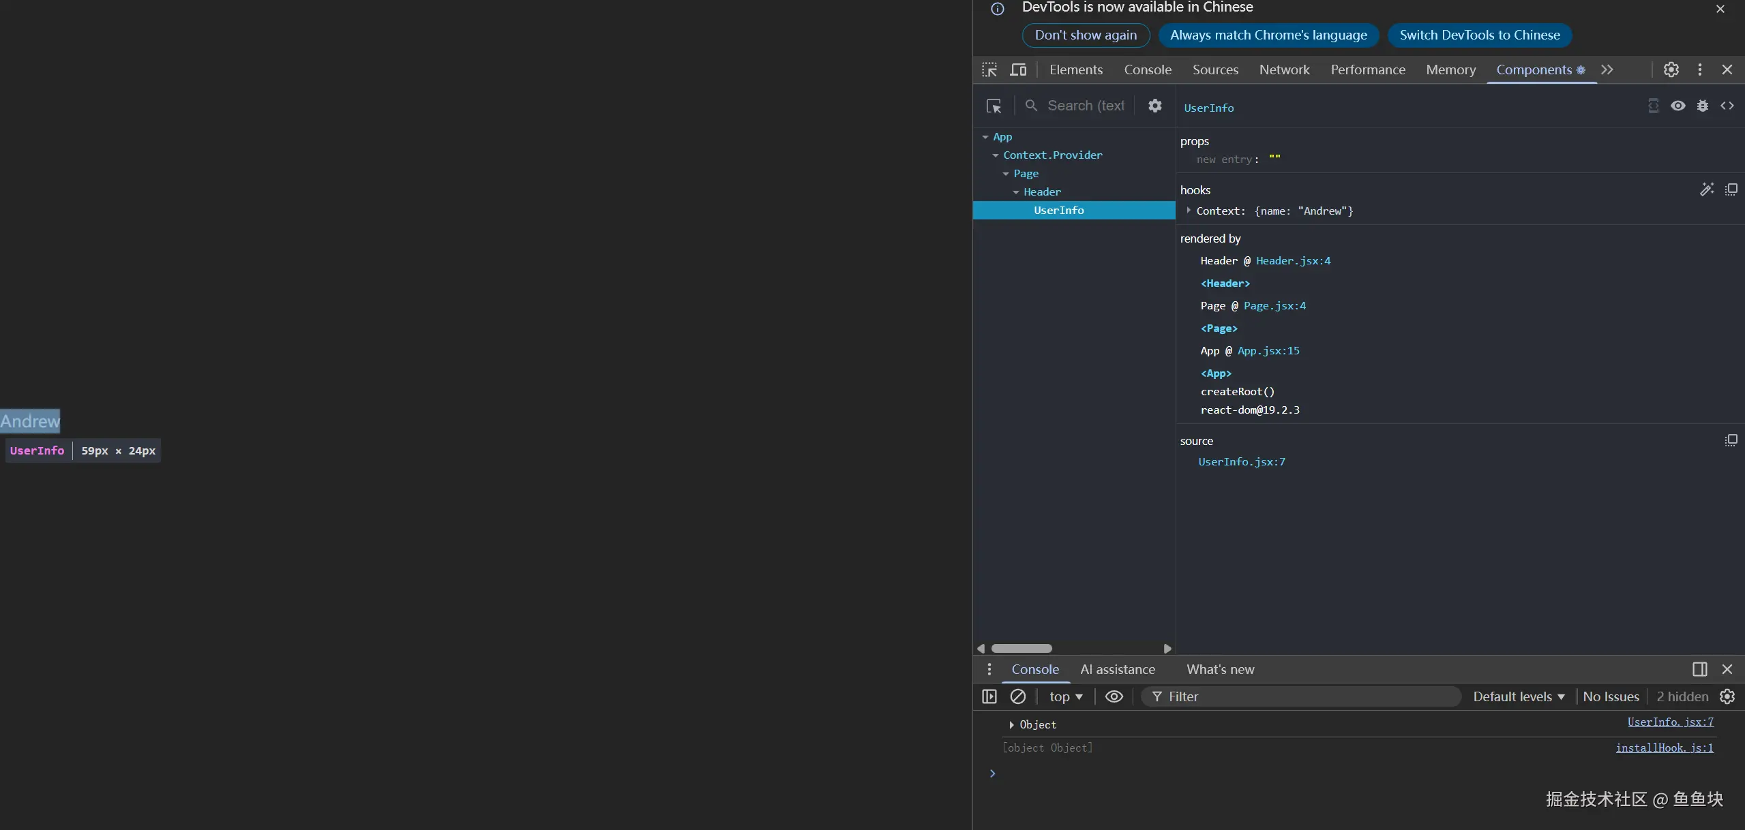The width and height of the screenshot is (1745, 830).
Task: View UserInfo source via code brackets icon
Action: [1727, 106]
